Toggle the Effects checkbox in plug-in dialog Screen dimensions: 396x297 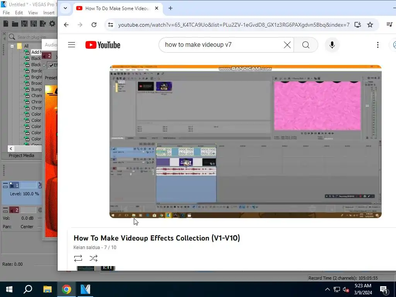tap(51, 65)
